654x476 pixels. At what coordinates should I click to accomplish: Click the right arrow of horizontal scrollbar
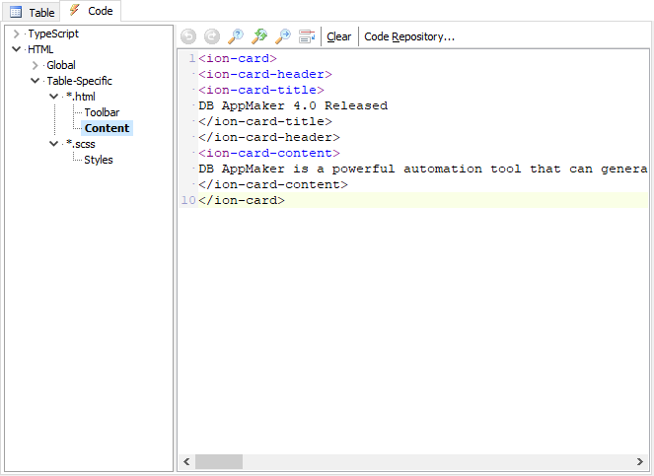point(640,461)
